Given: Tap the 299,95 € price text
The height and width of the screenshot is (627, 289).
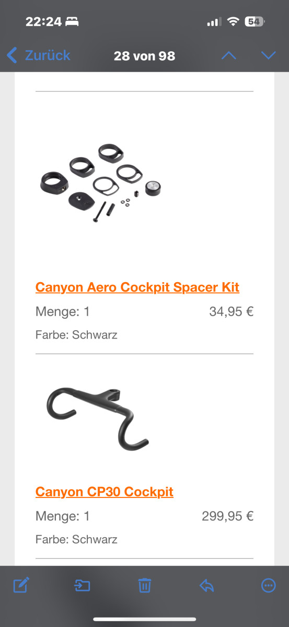Looking at the screenshot, I should pos(227,516).
